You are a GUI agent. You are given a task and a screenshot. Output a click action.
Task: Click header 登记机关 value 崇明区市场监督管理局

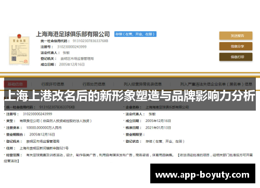click(77, 59)
